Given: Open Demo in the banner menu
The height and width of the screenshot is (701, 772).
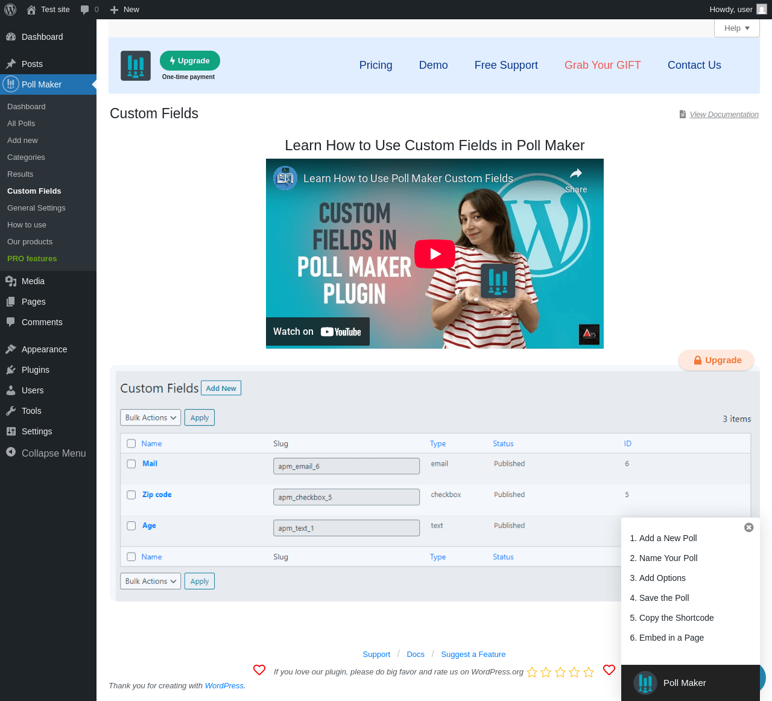Looking at the screenshot, I should point(434,65).
